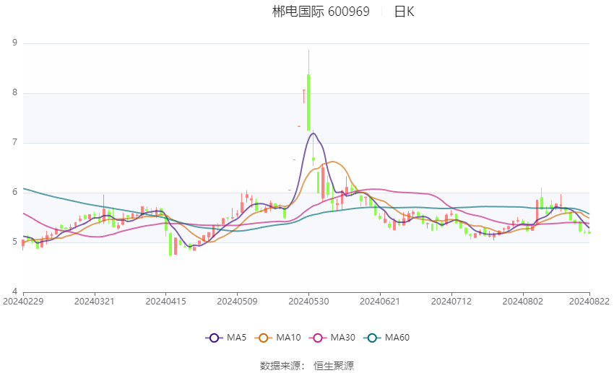
Task: Click the tallest green candlestick near 20240530
Action: (308, 102)
